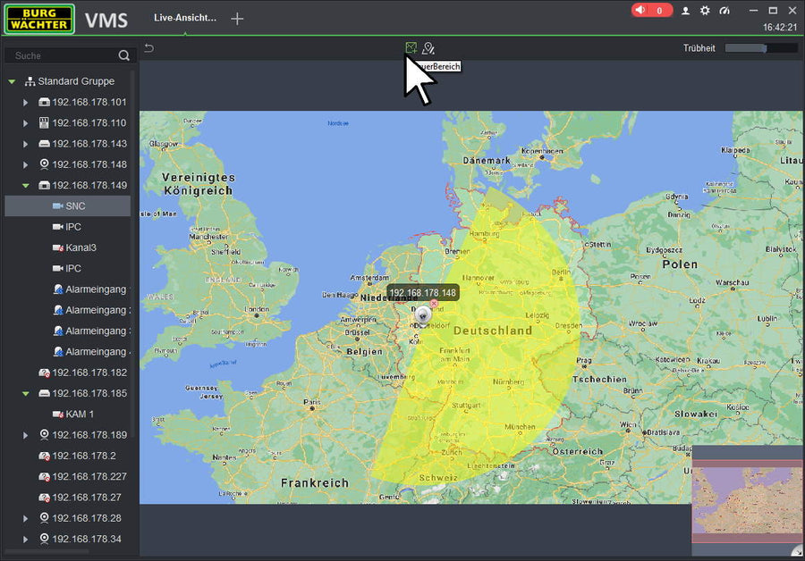Screen dimensions: 805x561
Task: Expand device 192.168.178.101 in tree
Action: tap(26, 103)
